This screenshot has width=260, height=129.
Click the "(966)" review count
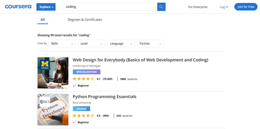pos(106,116)
